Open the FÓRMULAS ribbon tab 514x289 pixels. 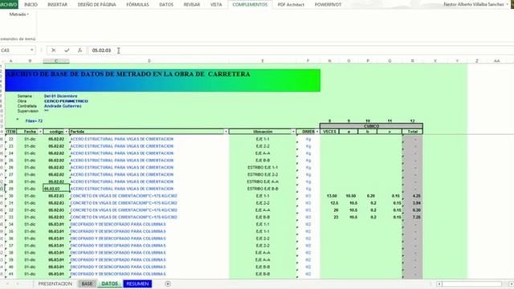[x=137, y=5]
